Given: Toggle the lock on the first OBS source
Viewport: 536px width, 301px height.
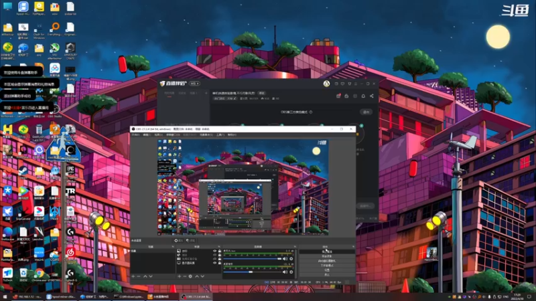Looking at the screenshot, I should (x=220, y=251).
